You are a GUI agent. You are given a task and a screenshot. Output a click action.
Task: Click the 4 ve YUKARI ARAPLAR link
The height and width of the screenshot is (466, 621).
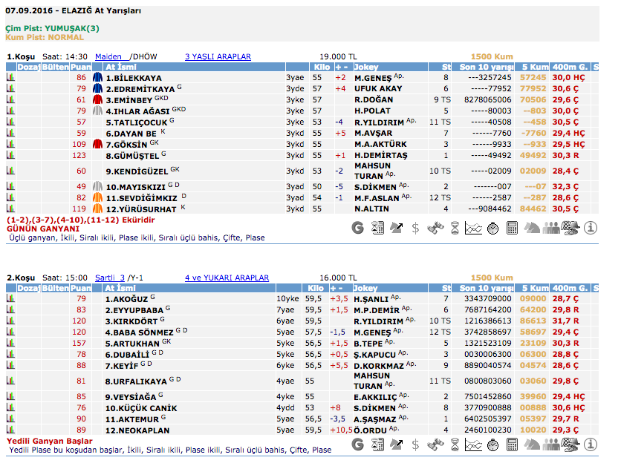click(x=227, y=278)
